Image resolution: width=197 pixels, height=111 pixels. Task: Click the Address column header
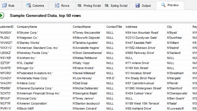[x=144, y=27]
